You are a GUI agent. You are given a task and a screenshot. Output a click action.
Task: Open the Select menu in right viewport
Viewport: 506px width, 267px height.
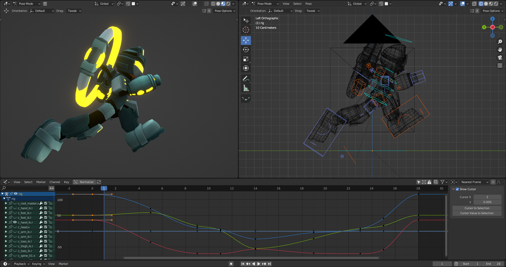(x=297, y=4)
